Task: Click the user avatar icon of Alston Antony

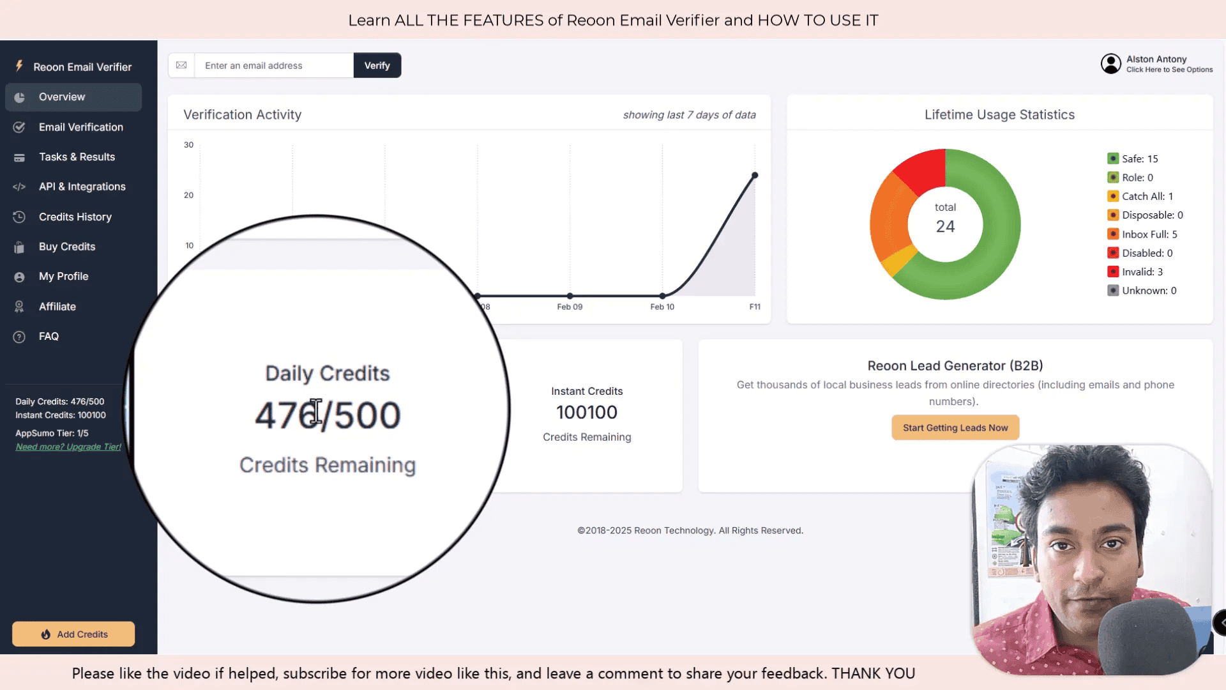Action: point(1110,63)
